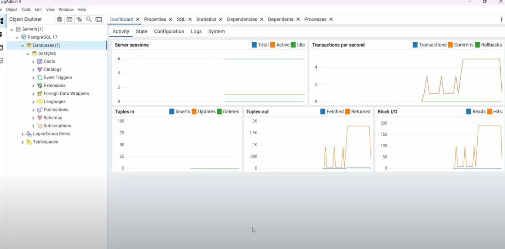The image size is (505, 249).
Task: Expand the Event Triggers node
Action: pyautogui.click(x=33, y=77)
